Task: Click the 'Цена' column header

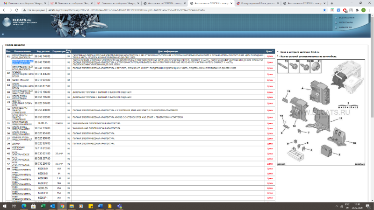Action: [269, 51]
